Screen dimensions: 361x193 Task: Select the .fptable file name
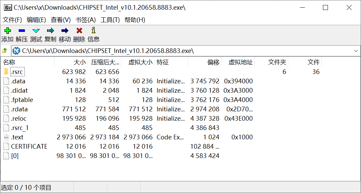(x=22, y=100)
